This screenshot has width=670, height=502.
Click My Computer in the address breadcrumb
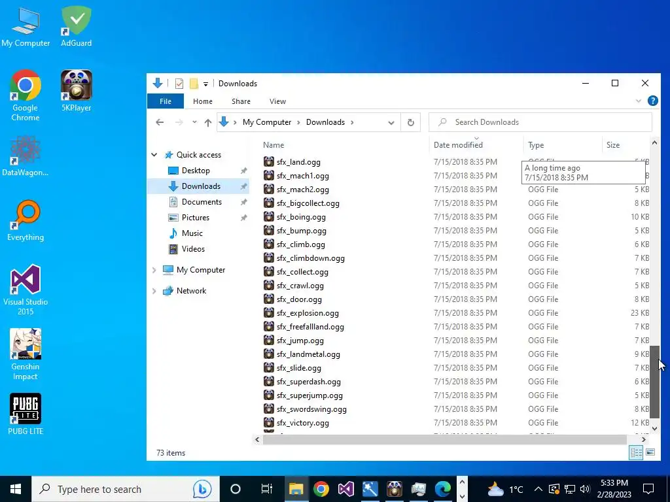click(x=267, y=122)
